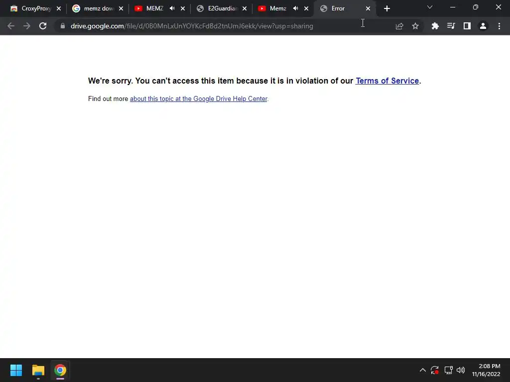
Task: Open the Extensions puzzle menu
Action: [435, 26]
